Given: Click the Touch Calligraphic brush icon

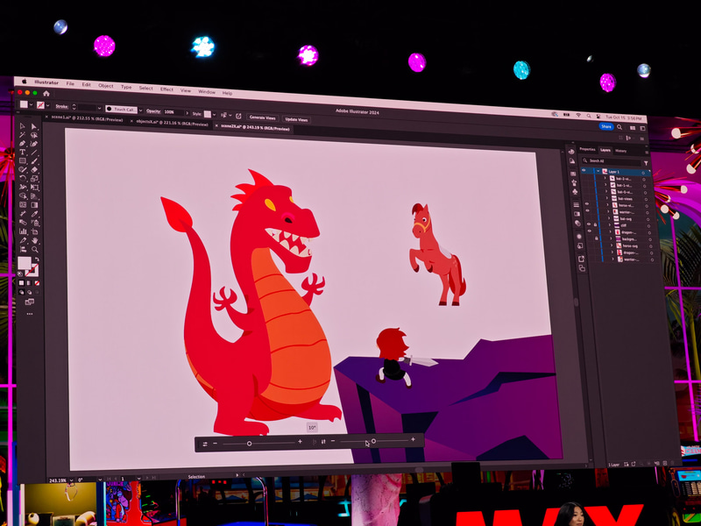Looking at the screenshot, I should click(x=110, y=110).
